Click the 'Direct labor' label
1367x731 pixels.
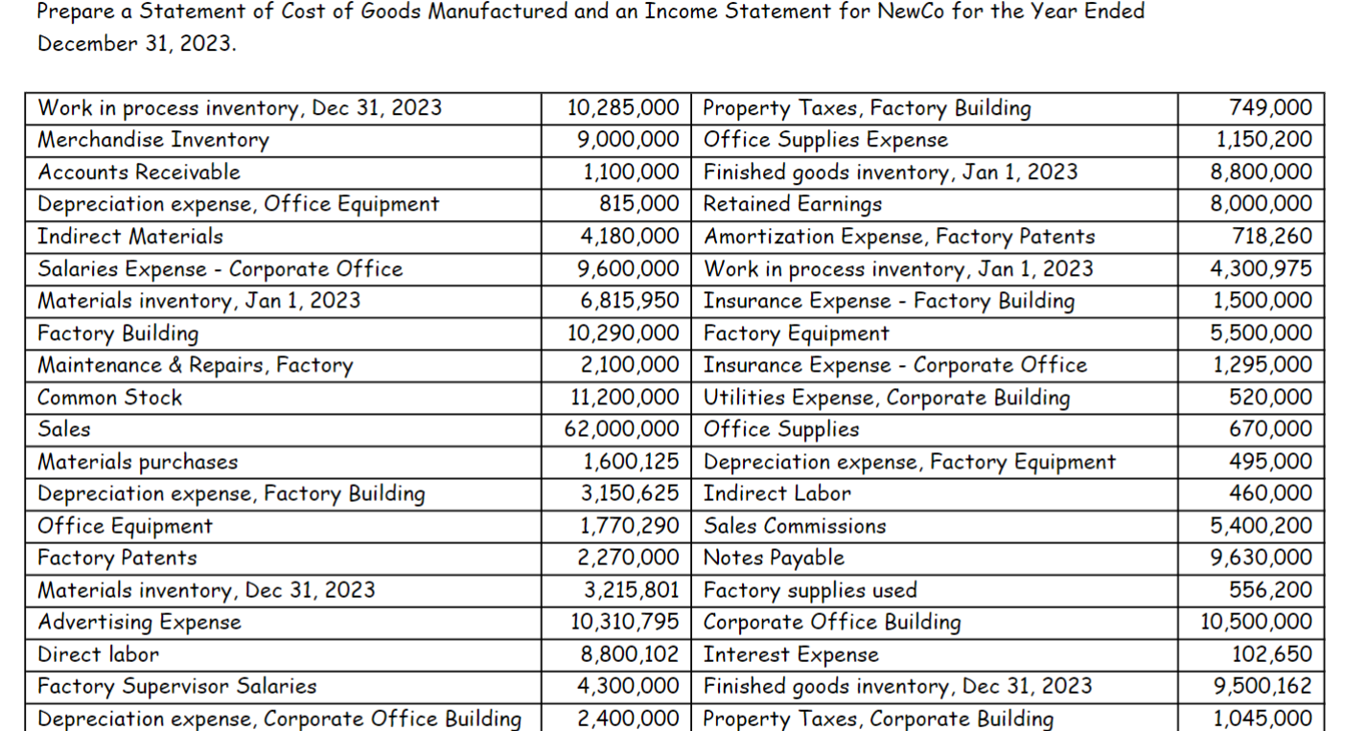98,654
